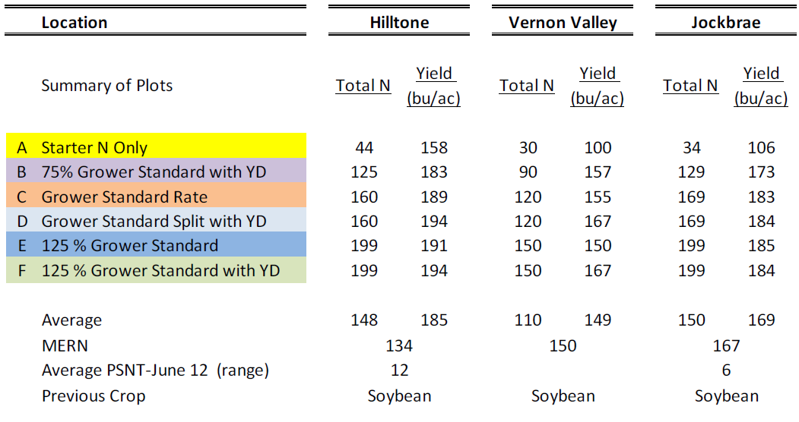Click the Vernon Valley column header

click(x=563, y=23)
